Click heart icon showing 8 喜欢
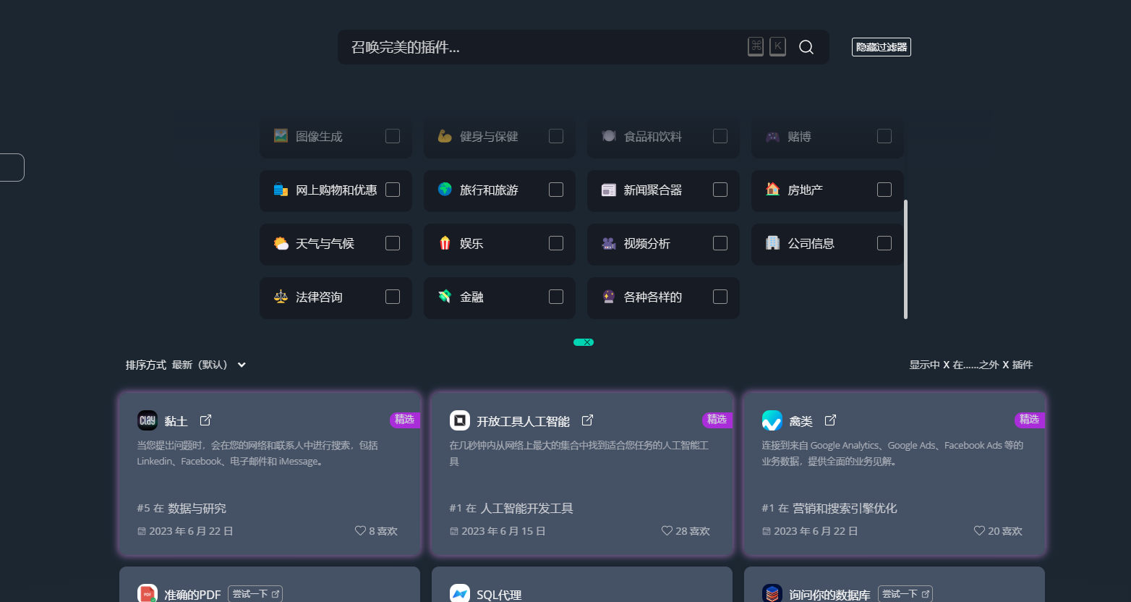This screenshot has height=602, width=1131. 360,530
